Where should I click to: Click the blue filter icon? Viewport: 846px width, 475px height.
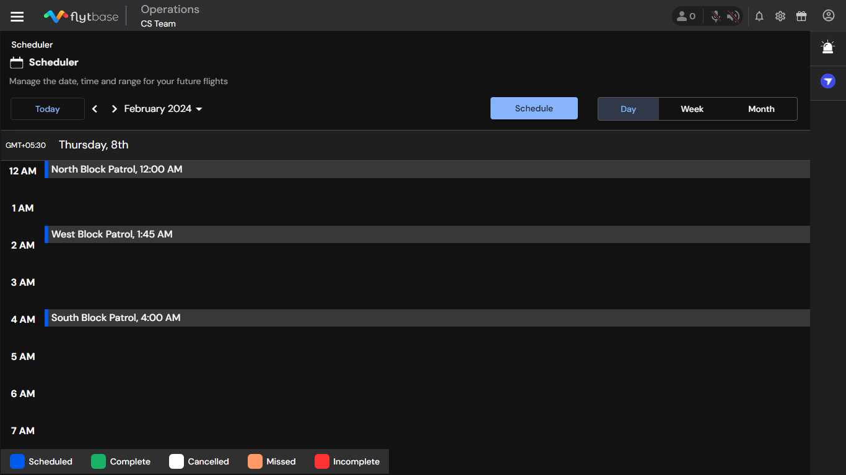(828, 81)
